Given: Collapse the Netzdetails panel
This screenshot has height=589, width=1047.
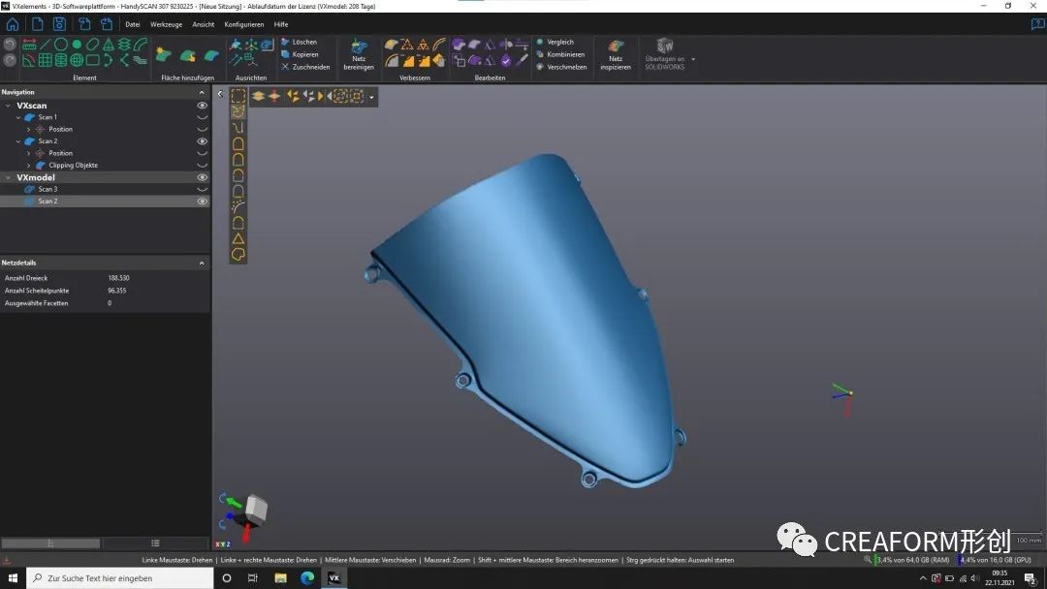Looking at the screenshot, I should point(202,263).
